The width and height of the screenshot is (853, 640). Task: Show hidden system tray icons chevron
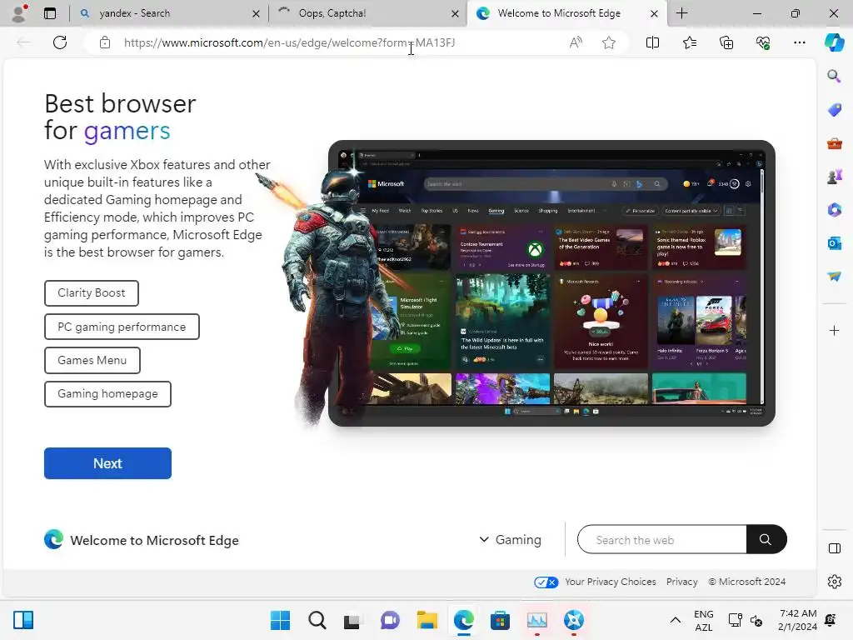[x=675, y=620]
